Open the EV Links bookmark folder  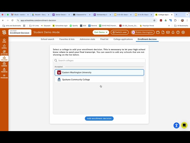point(34,26)
